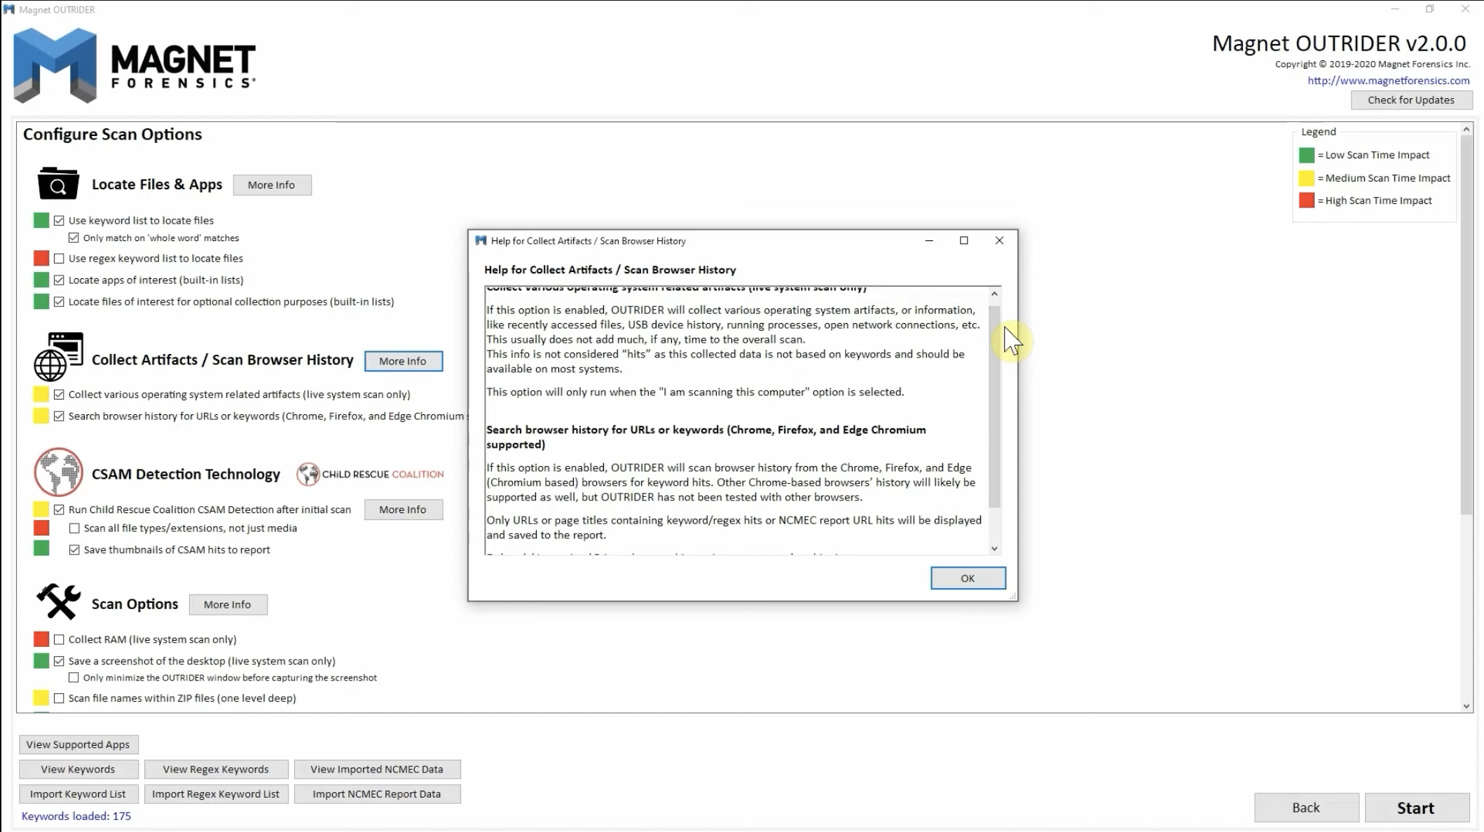Toggle 'Save a screenshot of the desktop'
1484x832 pixels.
59,661
